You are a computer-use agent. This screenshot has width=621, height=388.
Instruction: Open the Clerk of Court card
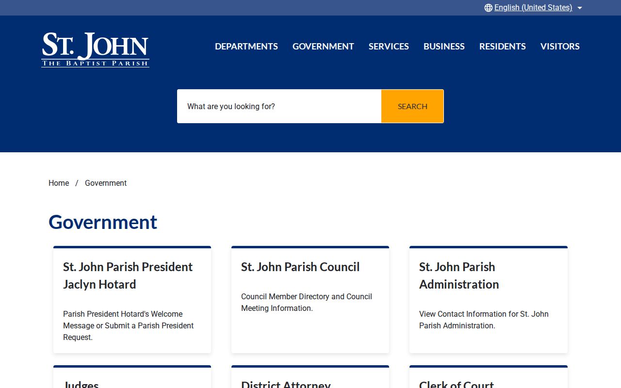click(489, 377)
